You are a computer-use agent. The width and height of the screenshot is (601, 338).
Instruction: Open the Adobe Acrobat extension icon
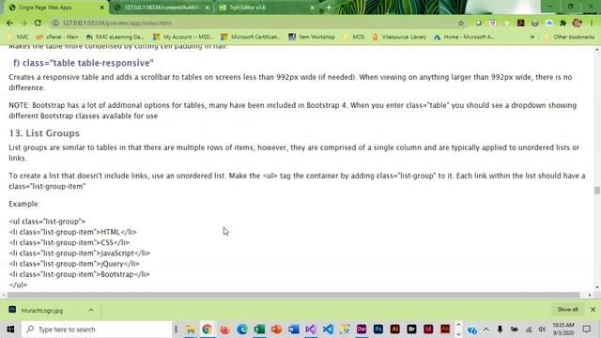[520, 23]
